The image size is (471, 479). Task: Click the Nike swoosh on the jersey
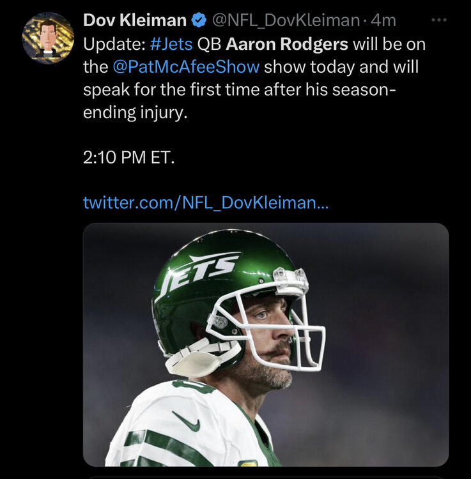click(x=187, y=422)
